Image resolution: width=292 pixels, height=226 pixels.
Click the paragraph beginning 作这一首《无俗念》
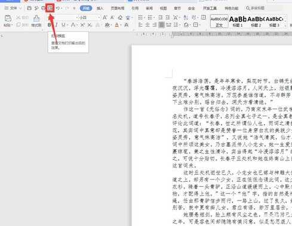coord(232,137)
